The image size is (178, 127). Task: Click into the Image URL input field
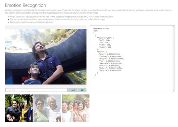[36, 90]
